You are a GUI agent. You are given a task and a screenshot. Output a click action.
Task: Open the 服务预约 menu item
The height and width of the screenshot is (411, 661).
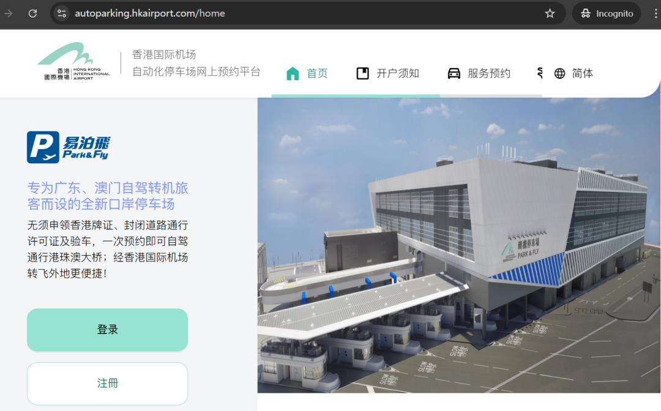(489, 73)
